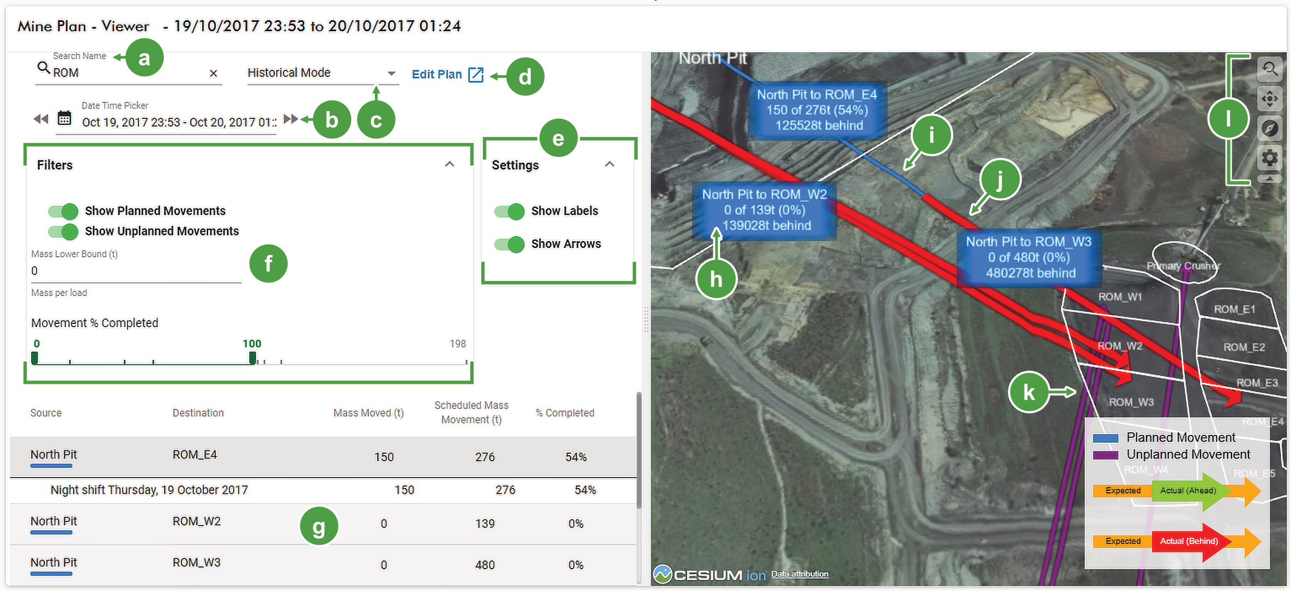Click the Actual (Ahead) green legend arrow
This screenshot has height=591, width=1291.
(1192, 491)
